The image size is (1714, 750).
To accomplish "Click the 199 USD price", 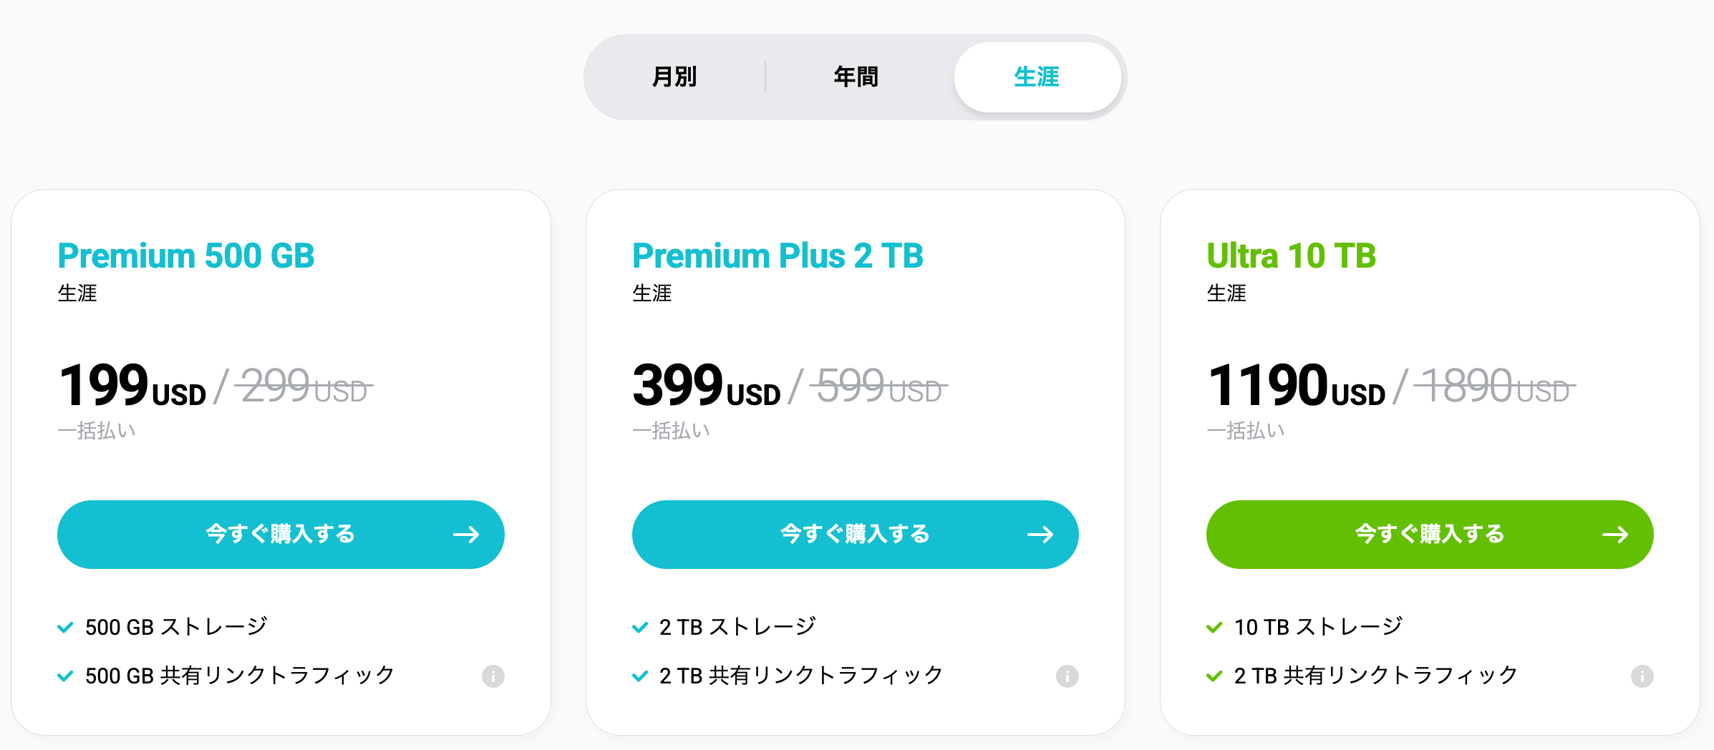I will tap(132, 386).
